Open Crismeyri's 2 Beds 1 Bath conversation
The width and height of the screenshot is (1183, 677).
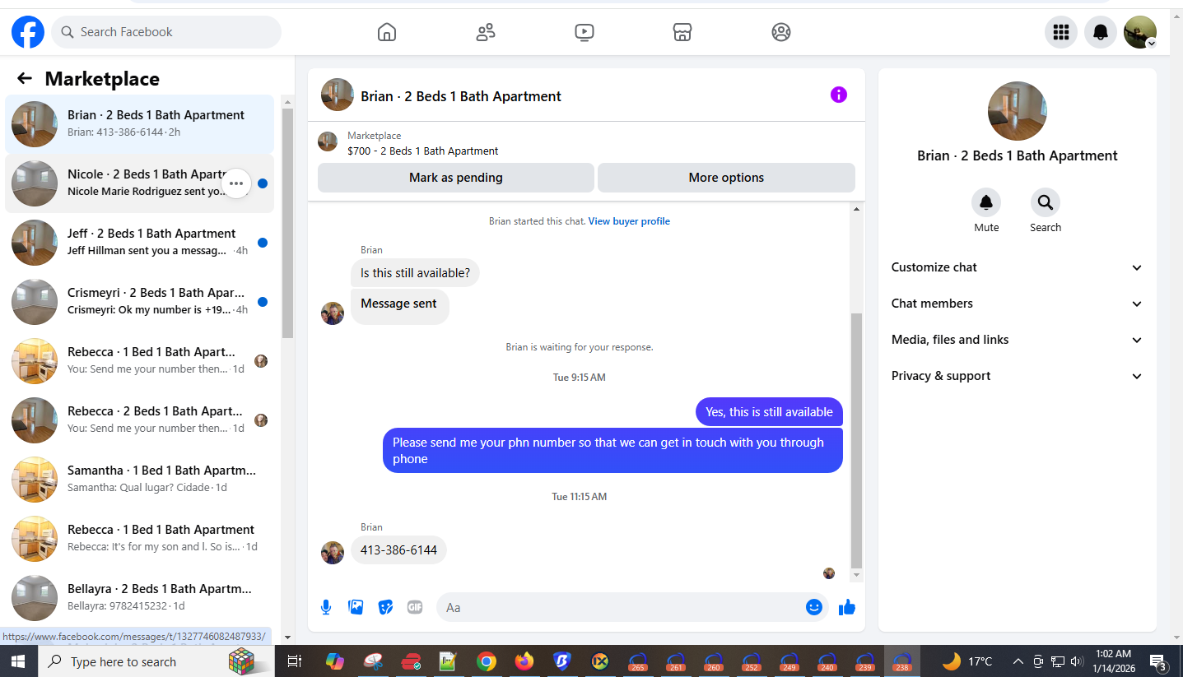click(x=140, y=302)
